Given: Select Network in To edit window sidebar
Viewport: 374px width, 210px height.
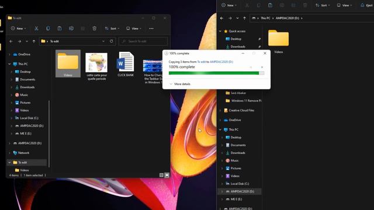Looking at the screenshot, I should (x=23, y=153).
